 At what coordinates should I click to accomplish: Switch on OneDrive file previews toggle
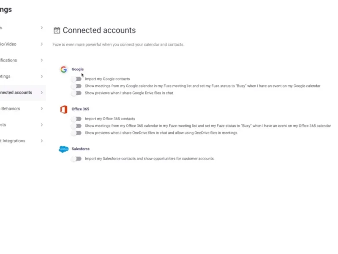[x=76, y=133]
